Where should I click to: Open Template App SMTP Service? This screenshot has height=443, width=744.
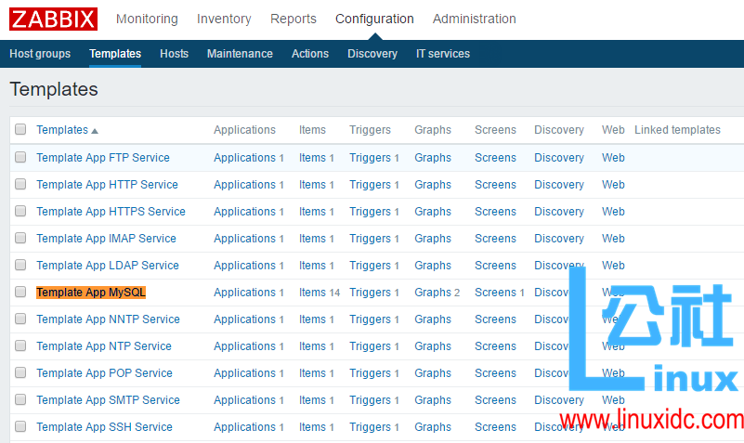(108, 400)
